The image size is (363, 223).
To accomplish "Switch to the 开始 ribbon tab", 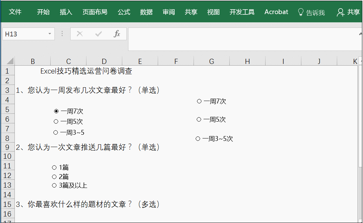I will [x=43, y=12].
